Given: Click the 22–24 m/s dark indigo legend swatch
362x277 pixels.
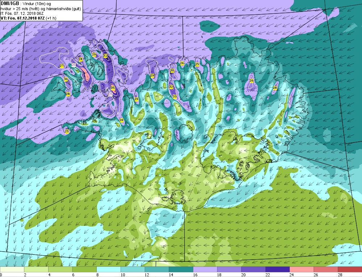Looking at the screenshot, I should (x=278, y=269).
